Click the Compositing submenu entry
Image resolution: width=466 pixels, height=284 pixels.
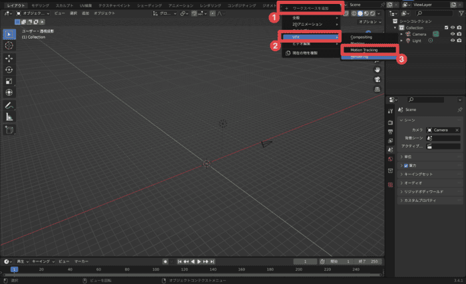tap(361, 37)
